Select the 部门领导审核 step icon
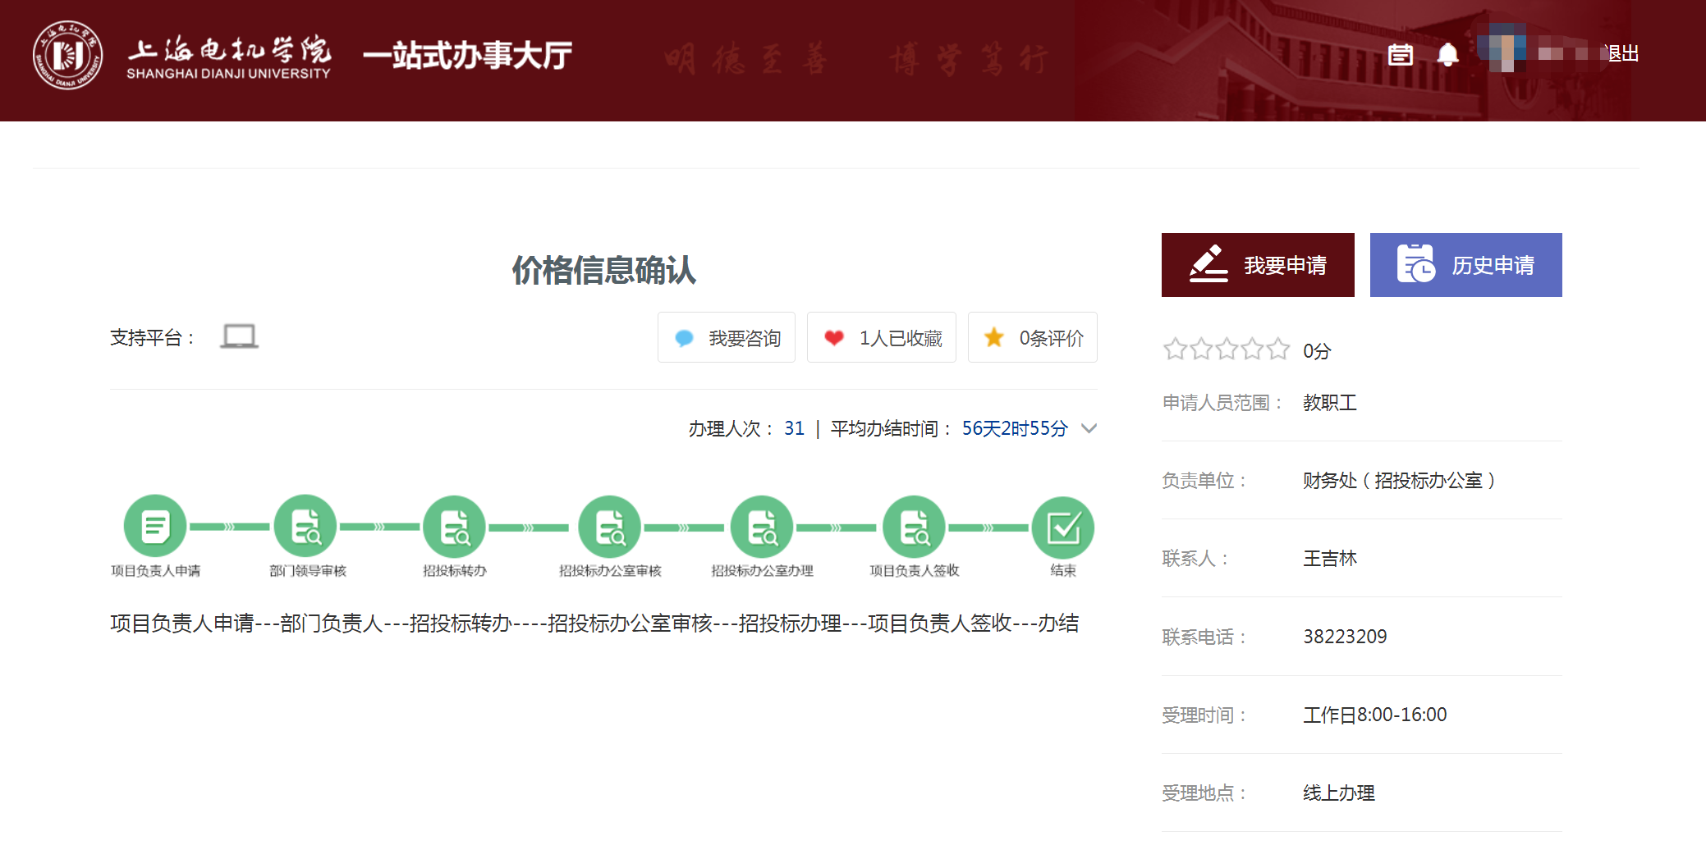 point(306,526)
